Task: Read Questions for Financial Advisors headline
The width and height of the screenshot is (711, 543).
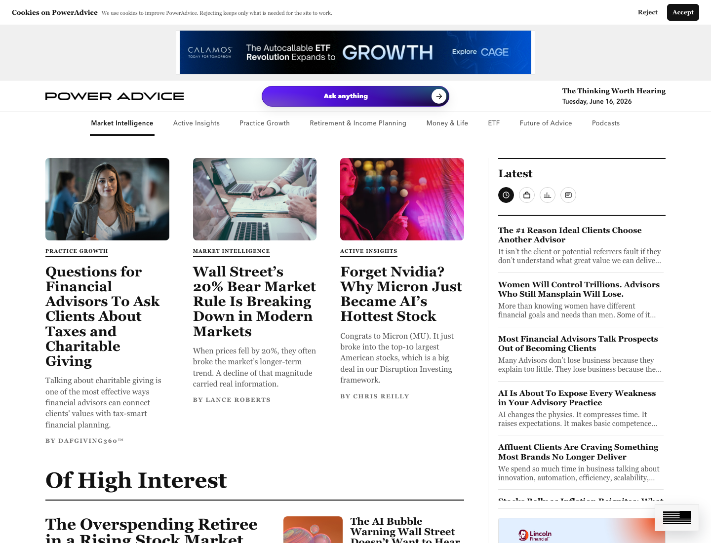Action: tap(103, 316)
